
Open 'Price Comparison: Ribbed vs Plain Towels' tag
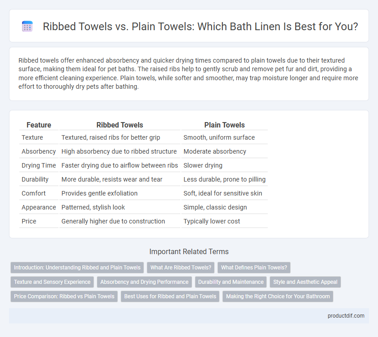pyautogui.click(x=64, y=296)
